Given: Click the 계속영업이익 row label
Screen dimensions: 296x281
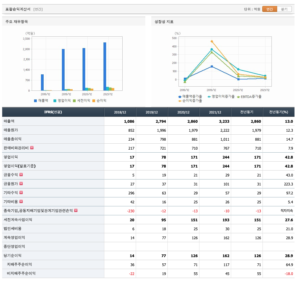Looking at the screenshot, I should 14,237.
